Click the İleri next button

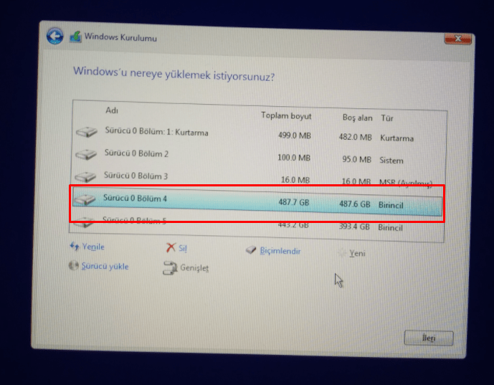[429, 338]
